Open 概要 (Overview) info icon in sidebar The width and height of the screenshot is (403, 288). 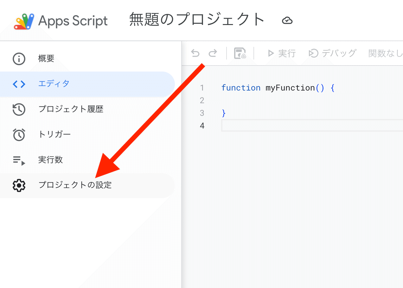(x=19, y=59)
